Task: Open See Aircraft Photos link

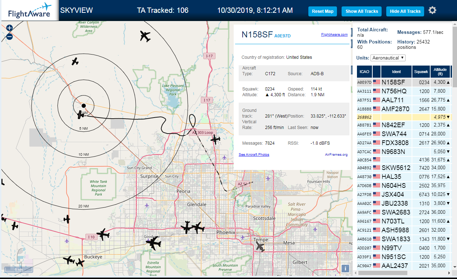Action: (254, 155)
